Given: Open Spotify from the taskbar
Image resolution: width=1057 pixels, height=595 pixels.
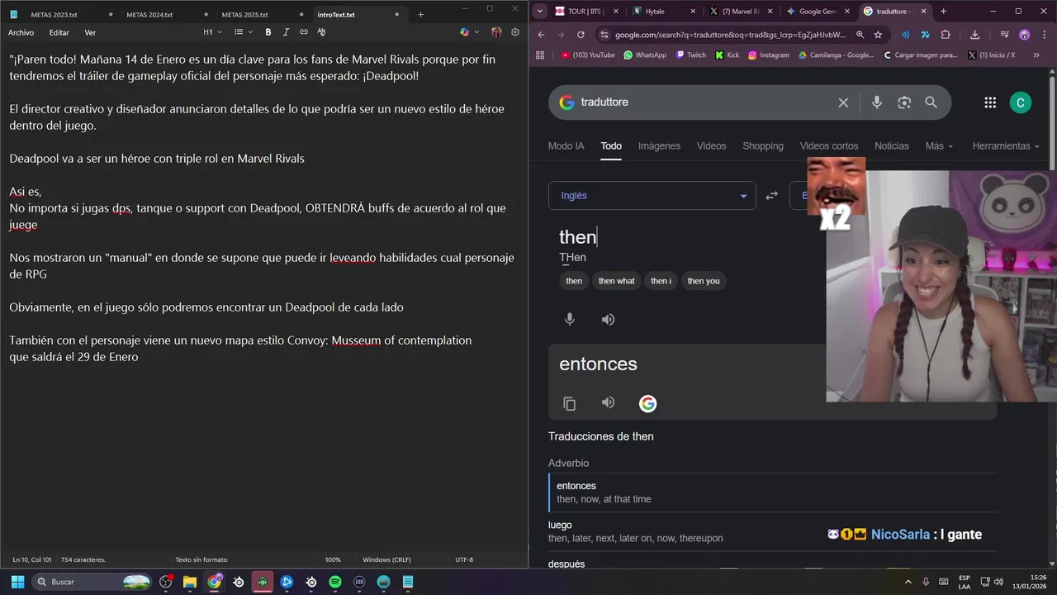Looking at the screenshot, I should point(335,582).
